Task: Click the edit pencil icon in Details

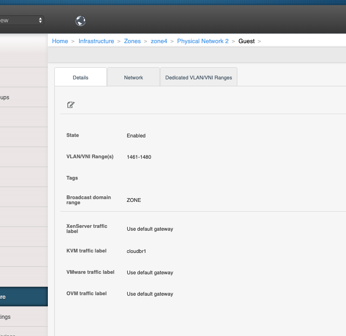Action: [x=71, y=105]
